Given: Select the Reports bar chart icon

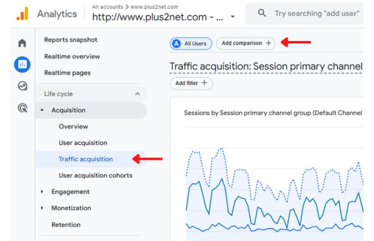Looking at the screenshot, I should point(22,64).
